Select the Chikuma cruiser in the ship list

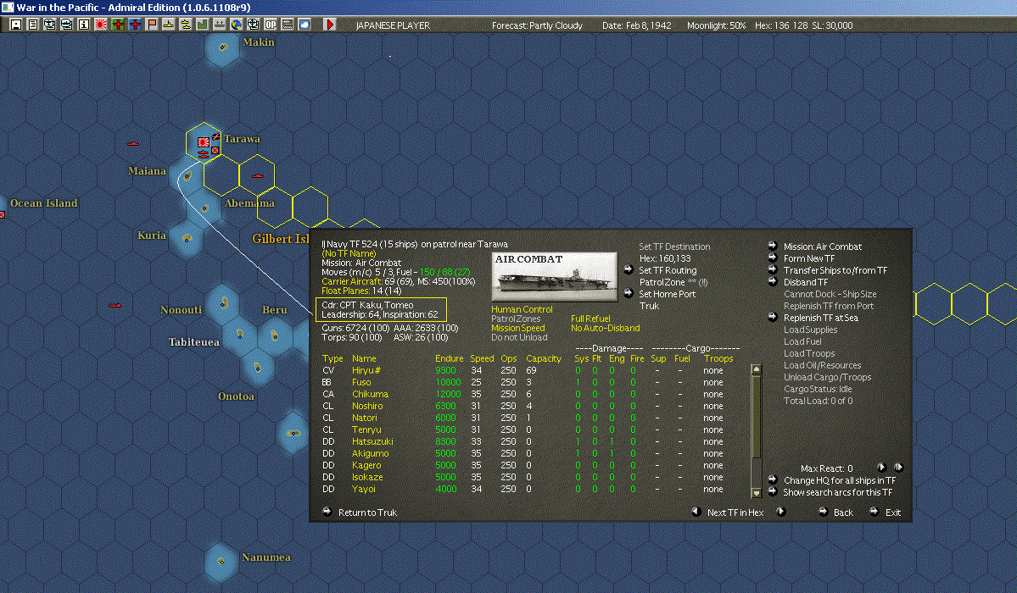tap(370, 395)
